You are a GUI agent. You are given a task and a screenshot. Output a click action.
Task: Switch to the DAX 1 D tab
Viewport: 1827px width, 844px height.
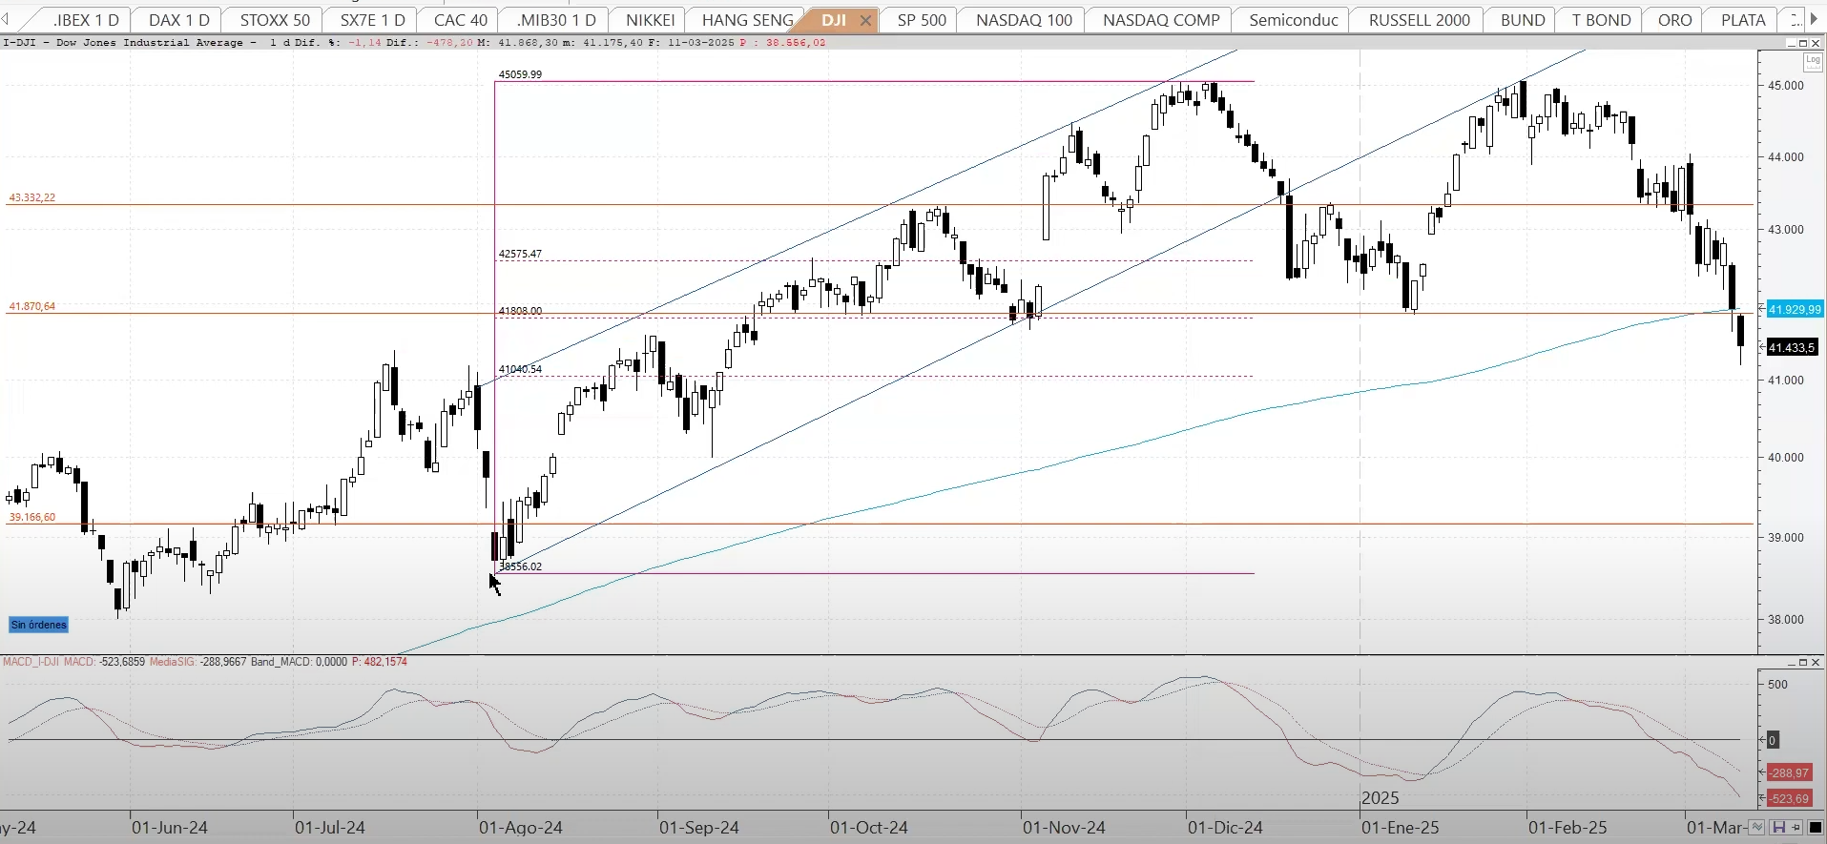point(178,20)
